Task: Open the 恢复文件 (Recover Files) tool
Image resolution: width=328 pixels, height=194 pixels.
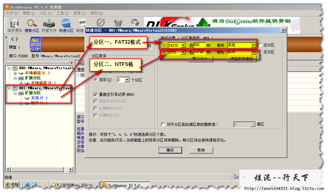Action: pyautogui.click(x=49, y=23)
